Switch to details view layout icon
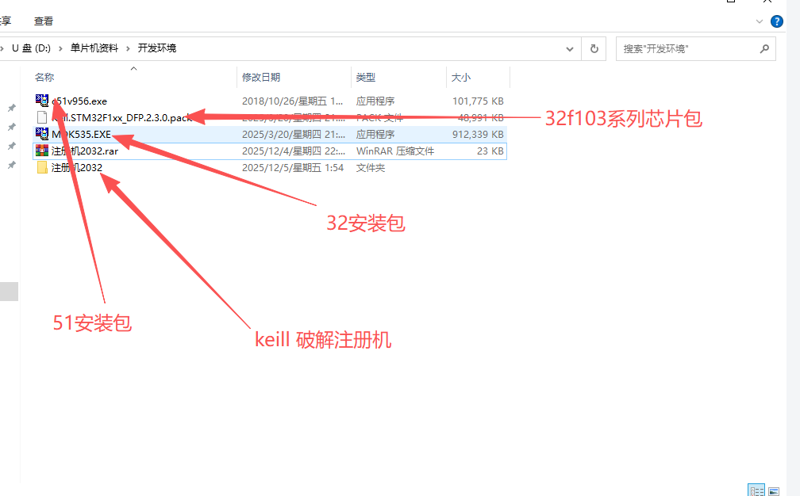The image size is (800, 496). [x=756, y=491]
